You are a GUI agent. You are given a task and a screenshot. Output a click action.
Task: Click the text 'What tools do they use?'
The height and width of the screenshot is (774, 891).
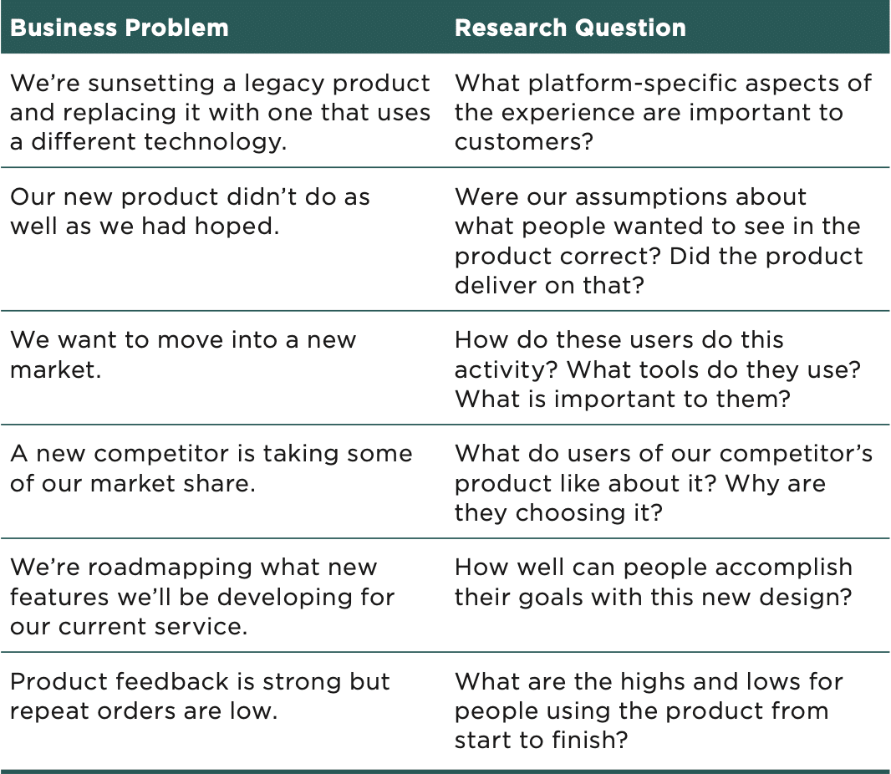click(x=714, y=369)
